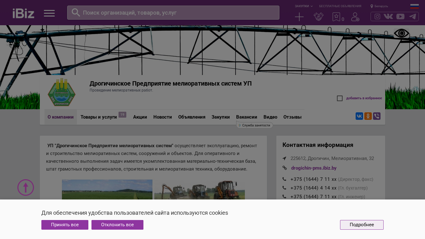Image resolution: width=425 pixels, height=239 pixels.
Task: Open the favorites bookmark icon
Action: [336, 17]
